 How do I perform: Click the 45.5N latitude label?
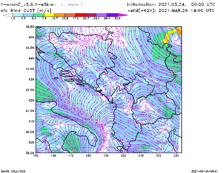(30, 27)
